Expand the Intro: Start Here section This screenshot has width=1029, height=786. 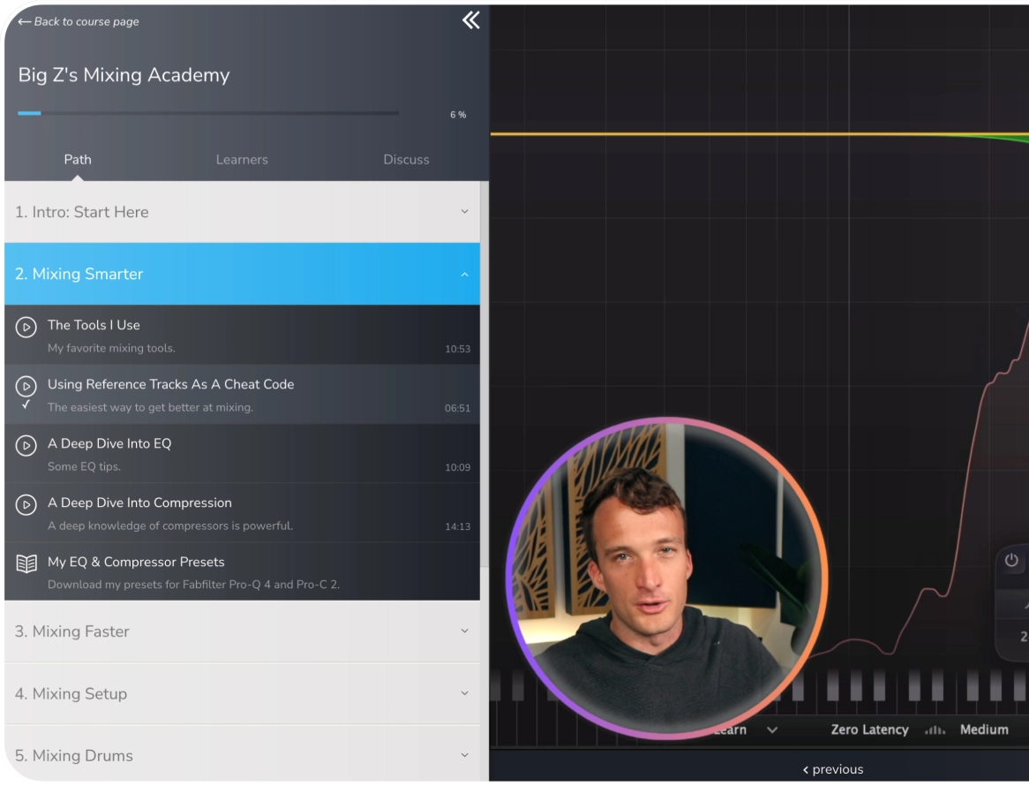(464, 212)
